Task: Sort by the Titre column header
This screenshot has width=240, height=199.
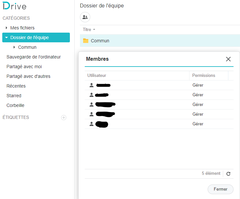Action: pyautogui.click(x=87, y=29)
